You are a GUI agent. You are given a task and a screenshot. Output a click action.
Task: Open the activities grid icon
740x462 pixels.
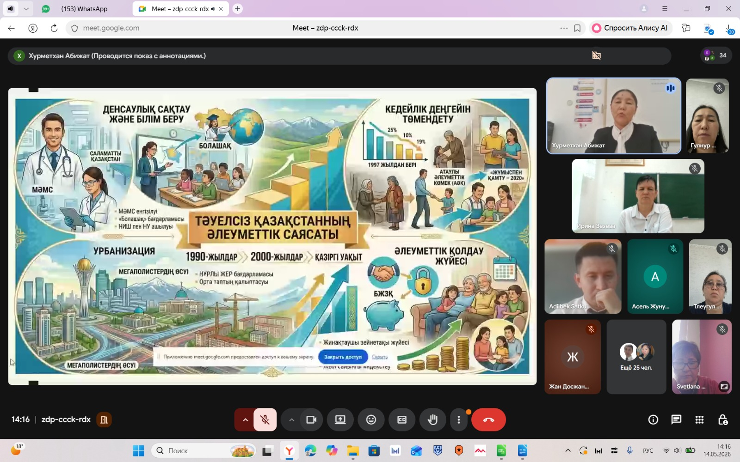[699, 419]
